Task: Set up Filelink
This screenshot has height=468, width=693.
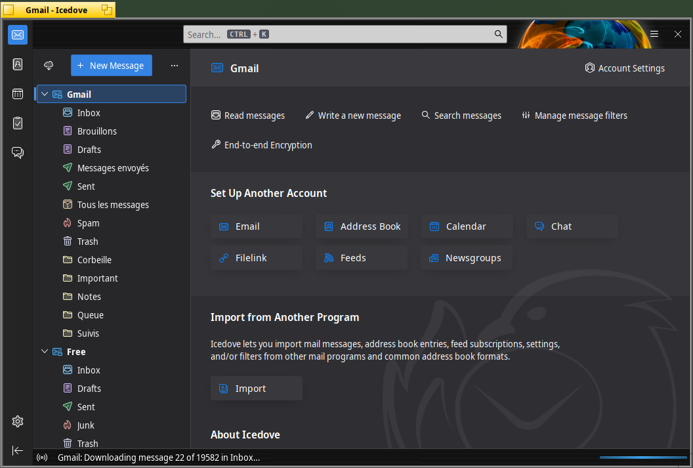Action: 257,258
